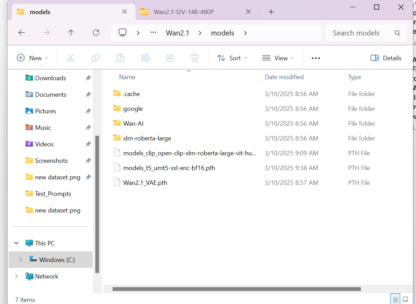Switch to compact list view
Image resolution: width=416 pixels, height=304 pixels.
tap(395, 299)
